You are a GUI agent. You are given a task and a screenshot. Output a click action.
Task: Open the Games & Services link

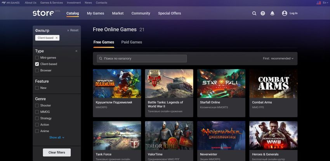(x=52, y=3)
